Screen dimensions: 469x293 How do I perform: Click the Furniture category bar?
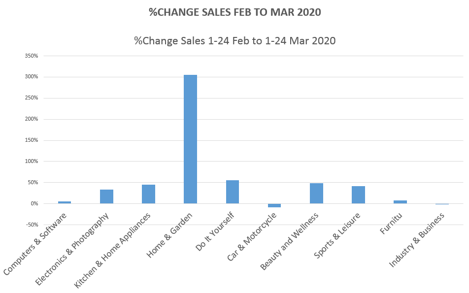point(400,202)
